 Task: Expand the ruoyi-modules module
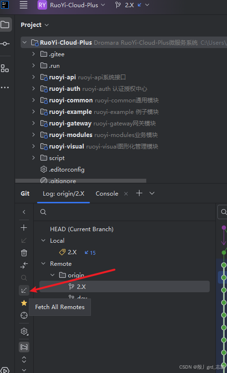[34, 135]
